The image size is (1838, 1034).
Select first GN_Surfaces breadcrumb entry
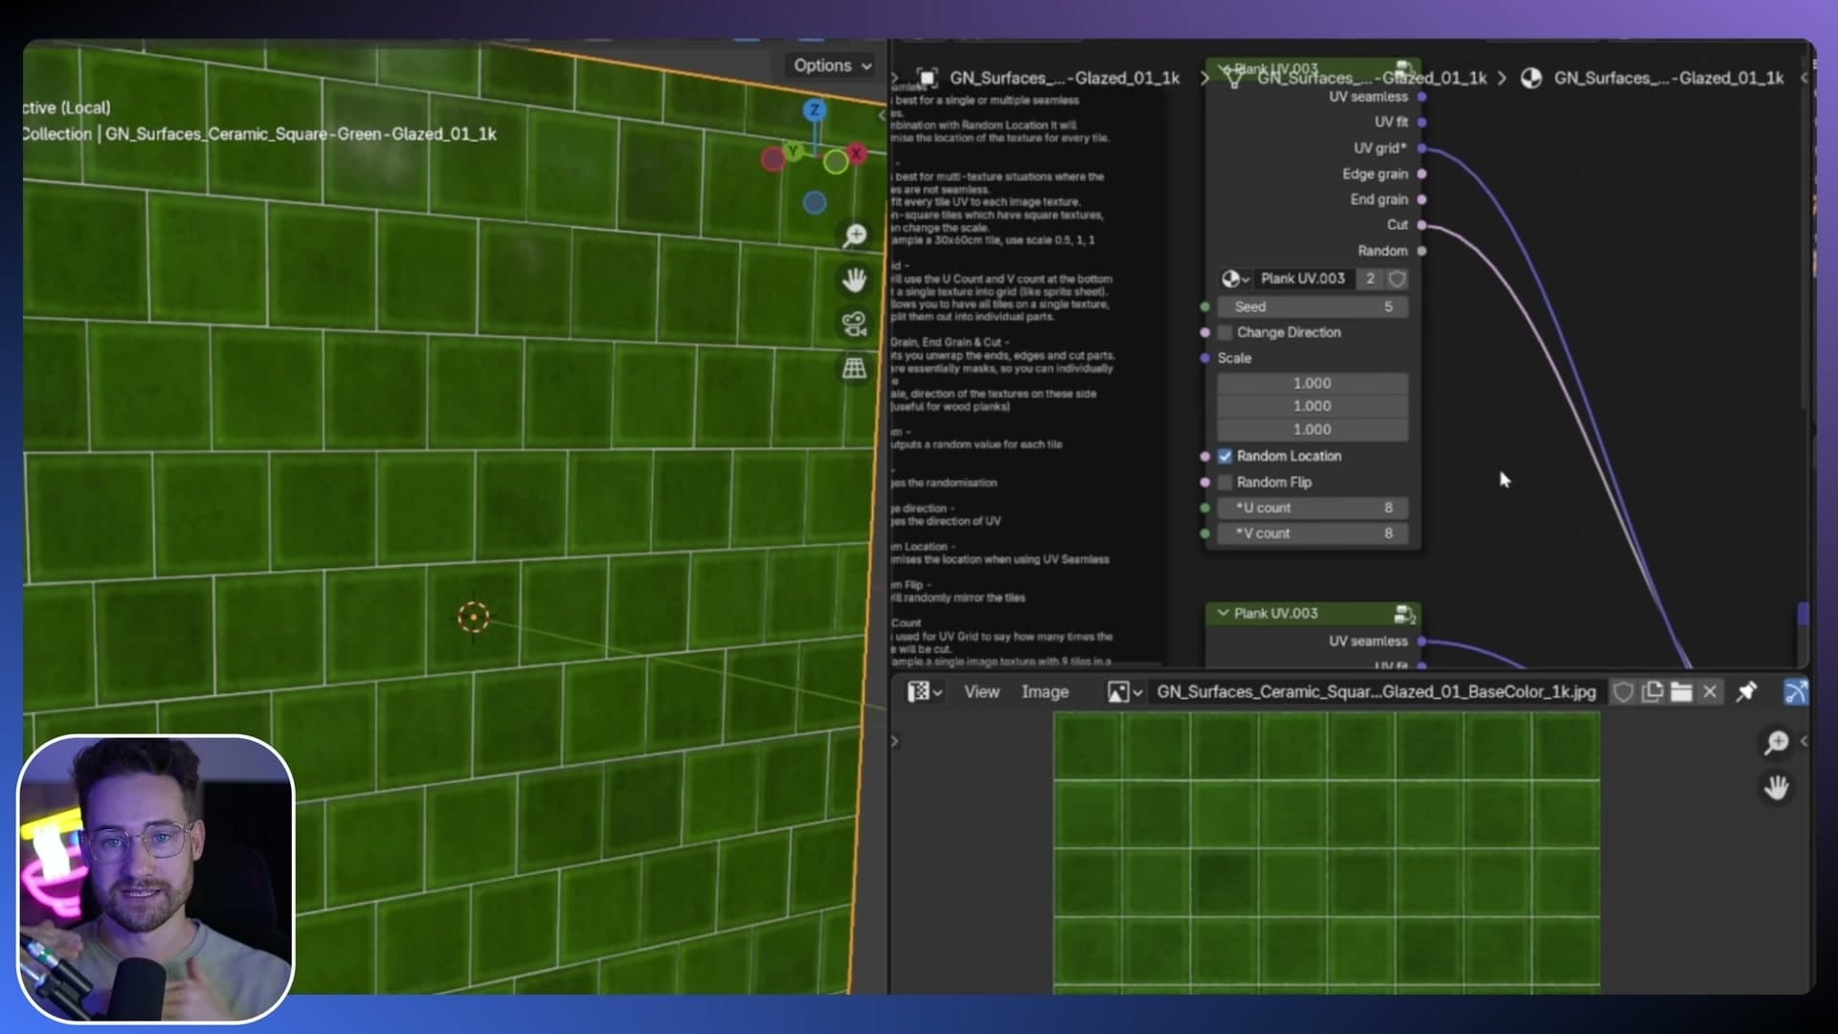tap(1065, 79)
